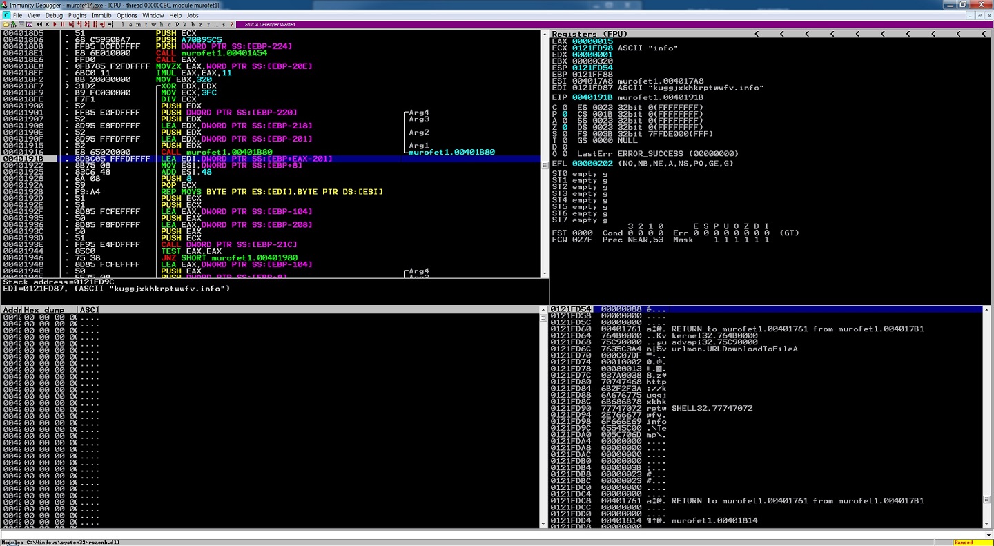Select the EDI kuggjxkhkrptwwfv.info register row

(657, 88)
